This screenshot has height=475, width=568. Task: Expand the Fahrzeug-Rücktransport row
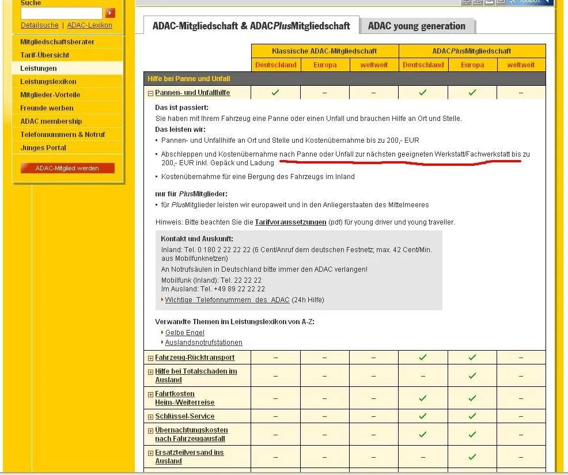[150, 358]
